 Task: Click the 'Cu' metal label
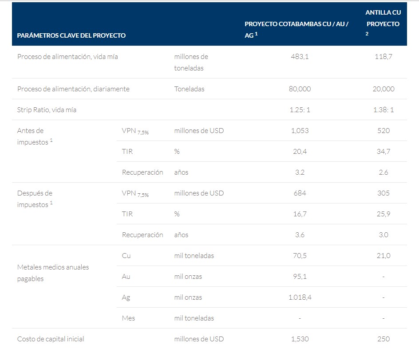pyautogui.click(x=126, y=255)
